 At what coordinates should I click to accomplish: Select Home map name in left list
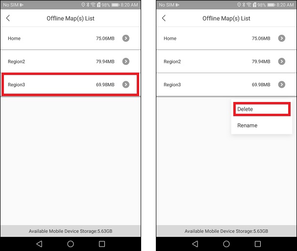click(14, 38)
